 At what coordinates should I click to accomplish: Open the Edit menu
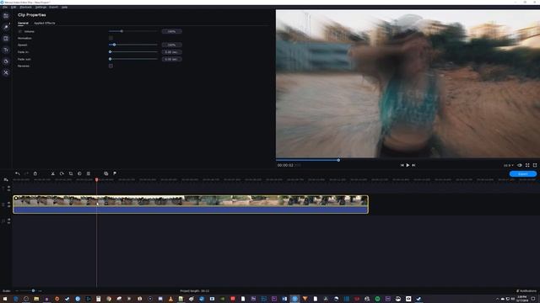point(13,8)
